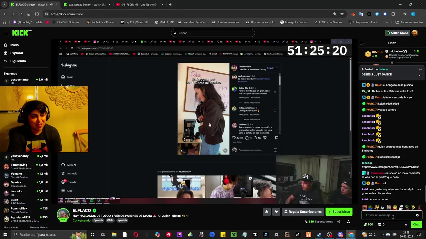Send message with green Chat button

[x=416, y=225]
